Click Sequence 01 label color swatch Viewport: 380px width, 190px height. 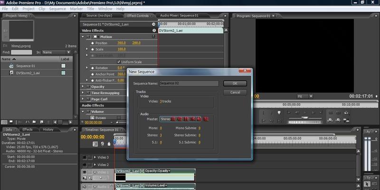[63, 66]
